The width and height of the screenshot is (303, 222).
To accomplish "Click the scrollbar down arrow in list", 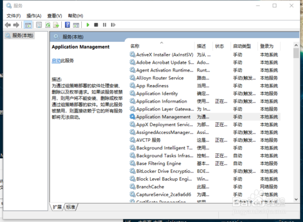I will [296, 200].
